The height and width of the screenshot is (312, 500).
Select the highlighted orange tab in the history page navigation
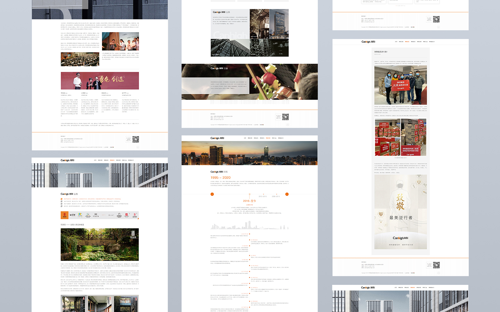click(x=268, y=138)
